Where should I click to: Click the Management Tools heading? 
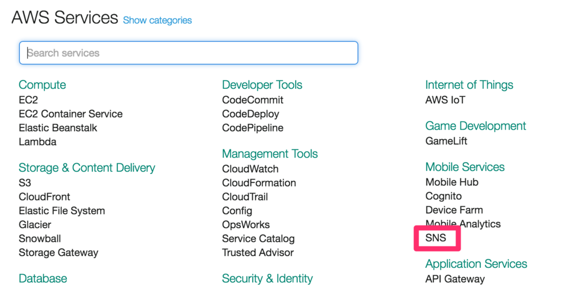270,154
